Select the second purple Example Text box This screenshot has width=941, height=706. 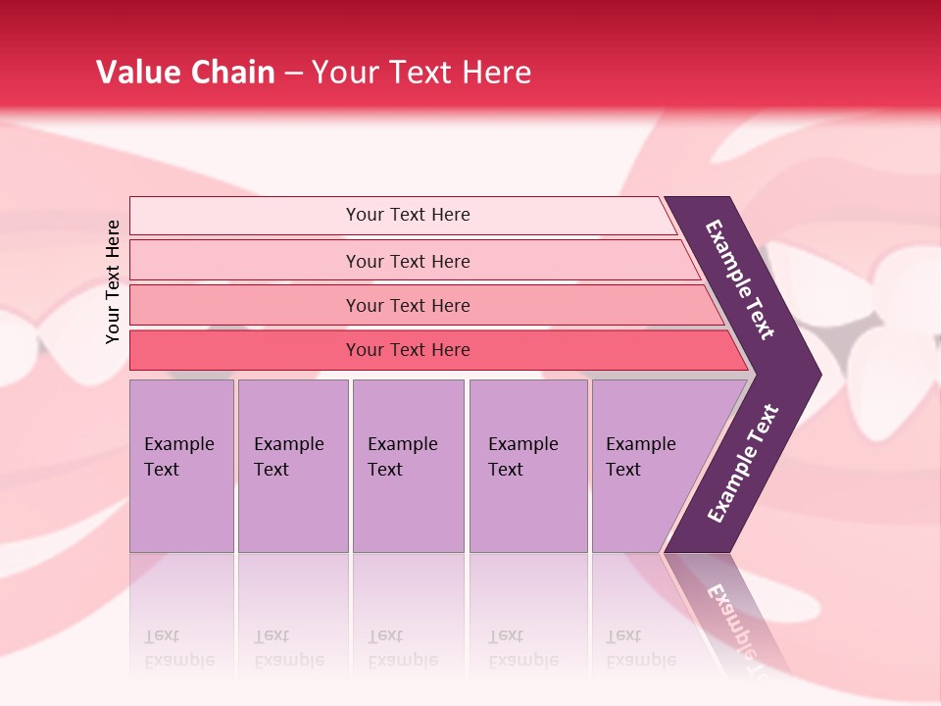[292, 466]
